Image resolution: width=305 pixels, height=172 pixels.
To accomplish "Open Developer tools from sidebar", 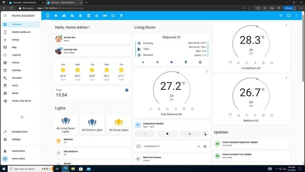I will click(21, 132).
